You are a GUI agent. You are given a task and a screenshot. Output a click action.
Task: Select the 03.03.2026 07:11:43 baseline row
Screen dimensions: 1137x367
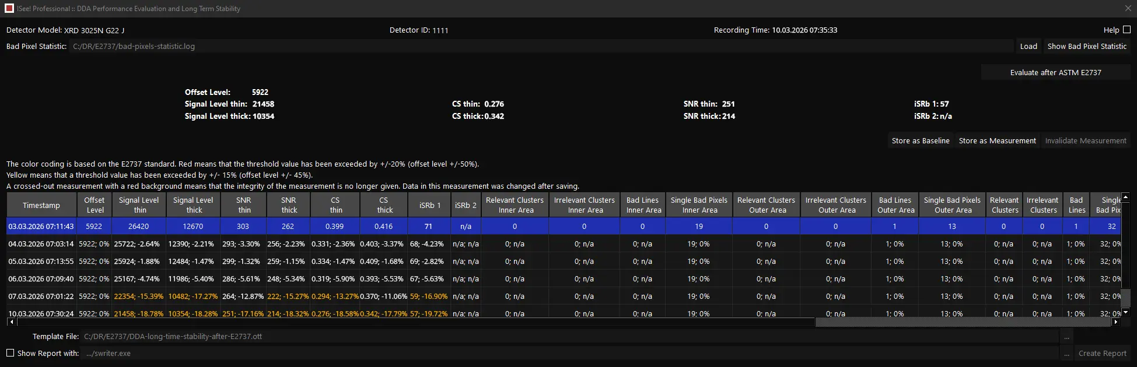pyautogui.click(x=564, y=226)
